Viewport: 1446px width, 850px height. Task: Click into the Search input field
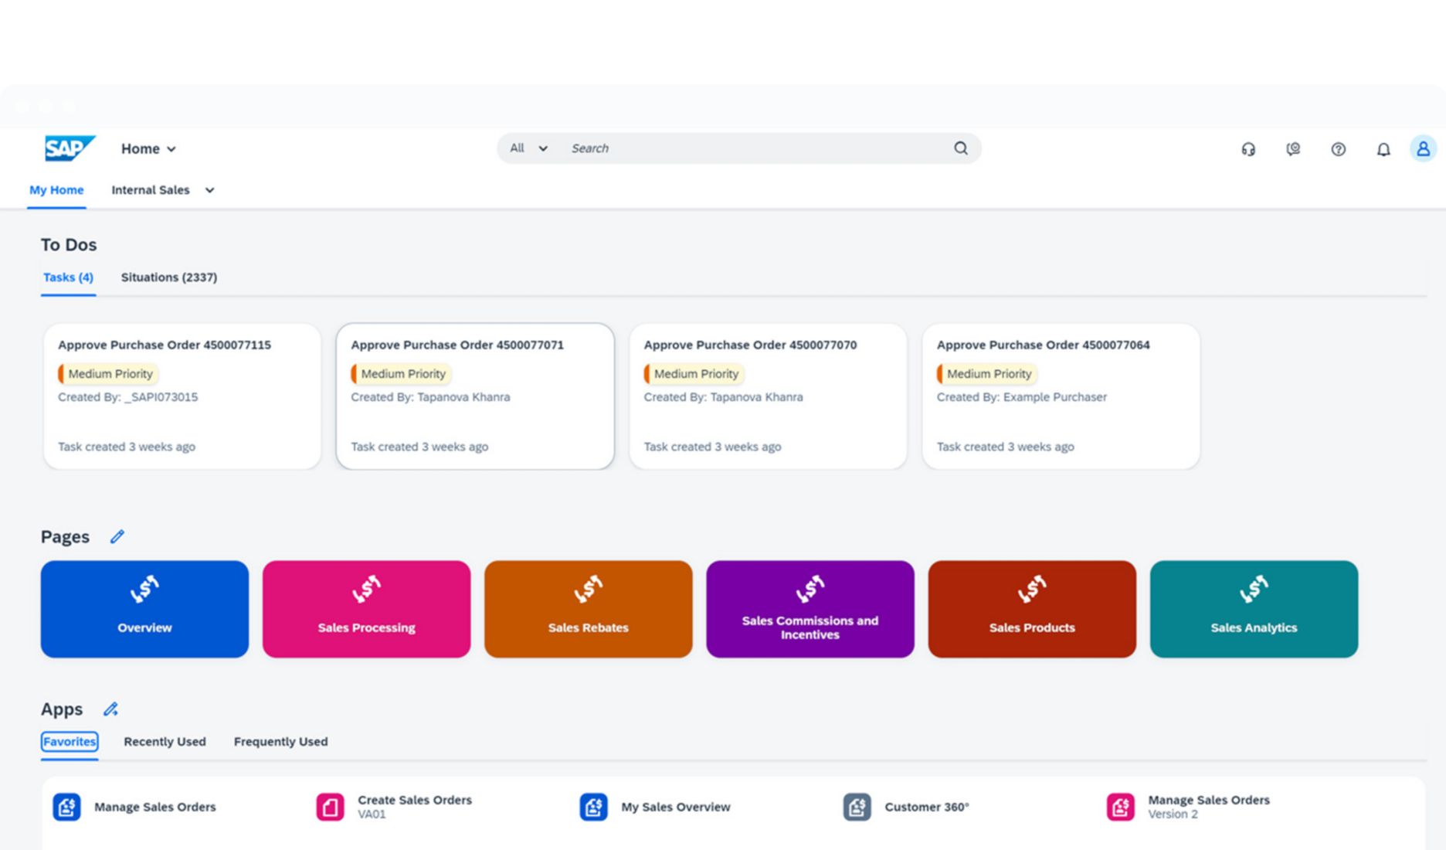tap(757, 148)
